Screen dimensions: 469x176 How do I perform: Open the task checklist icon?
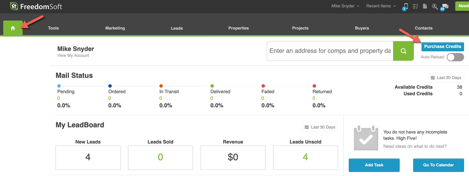point(415,6)
